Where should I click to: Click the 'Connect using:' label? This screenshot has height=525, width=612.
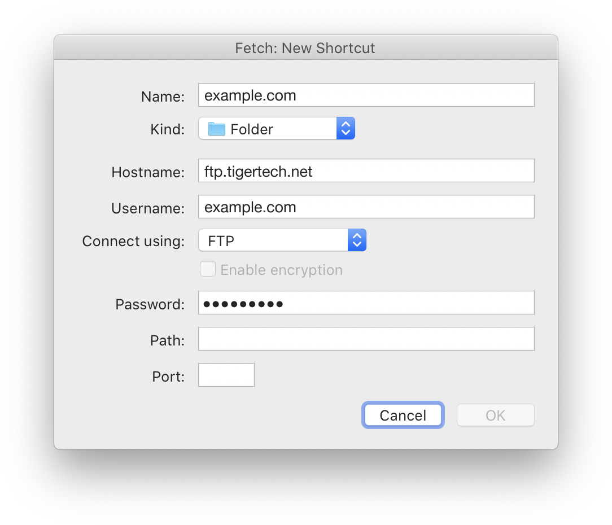(x=133, y=242)
